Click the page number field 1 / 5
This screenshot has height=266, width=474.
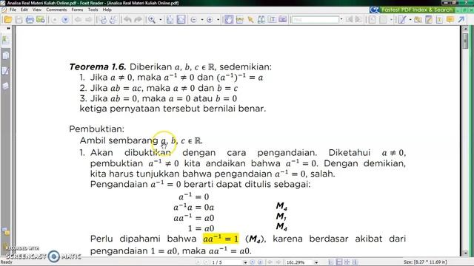(x=227, y=262)
